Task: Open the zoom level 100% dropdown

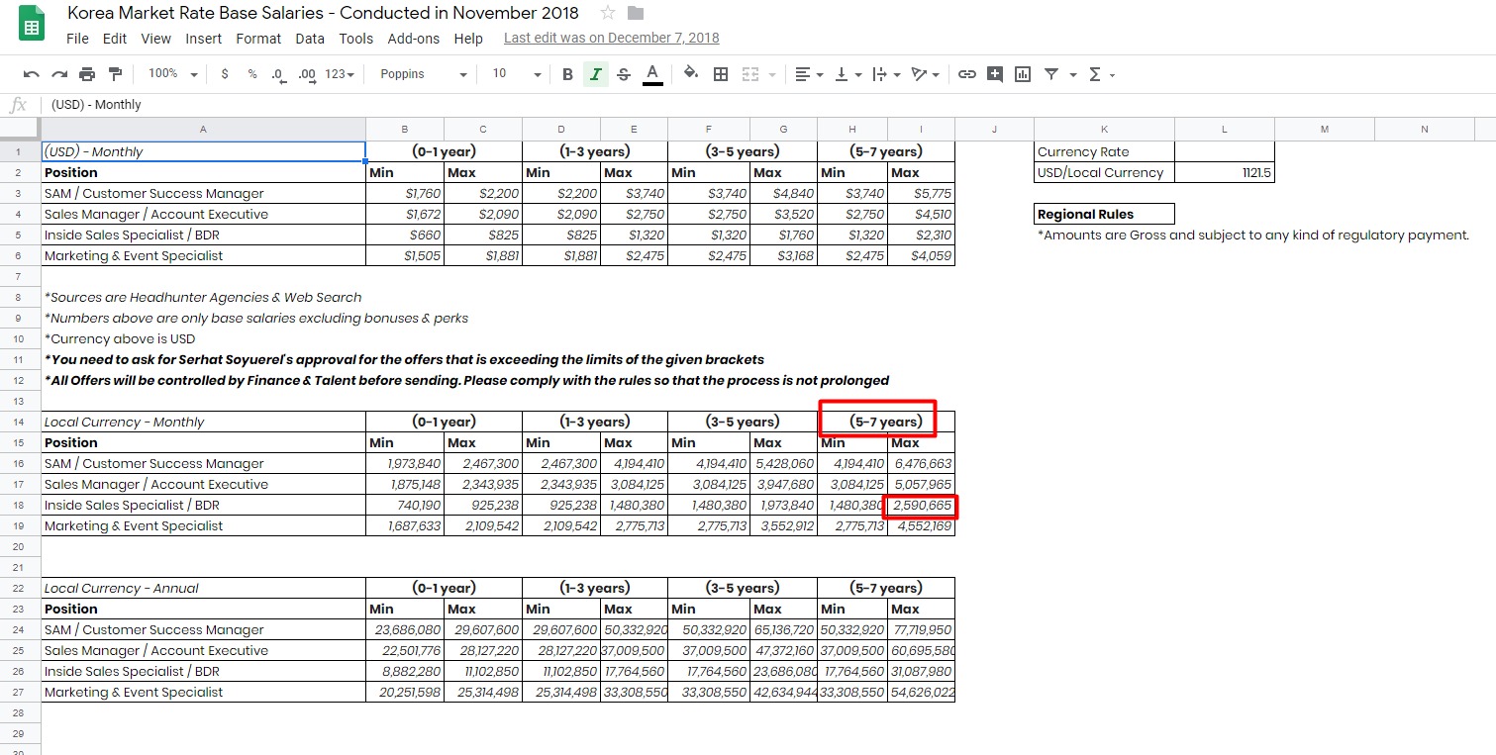Action: tap(172, 74)
